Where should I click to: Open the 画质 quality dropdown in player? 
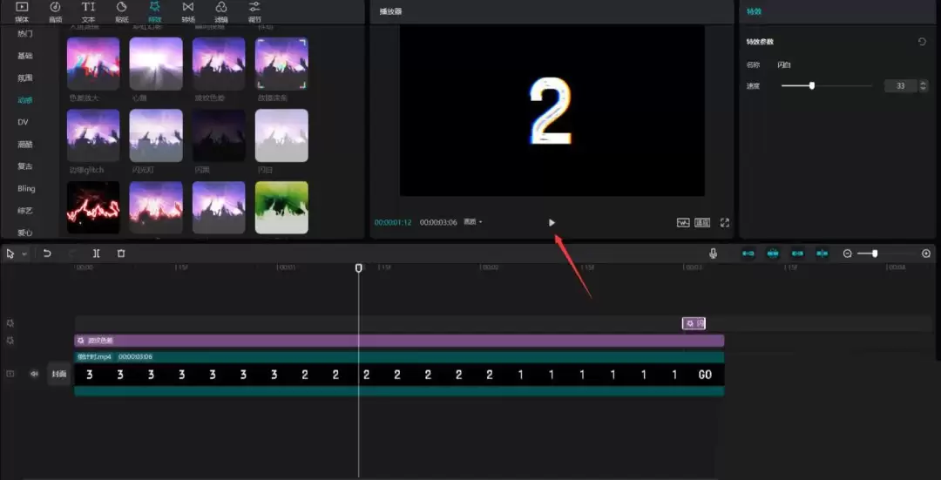pos(473,222)
